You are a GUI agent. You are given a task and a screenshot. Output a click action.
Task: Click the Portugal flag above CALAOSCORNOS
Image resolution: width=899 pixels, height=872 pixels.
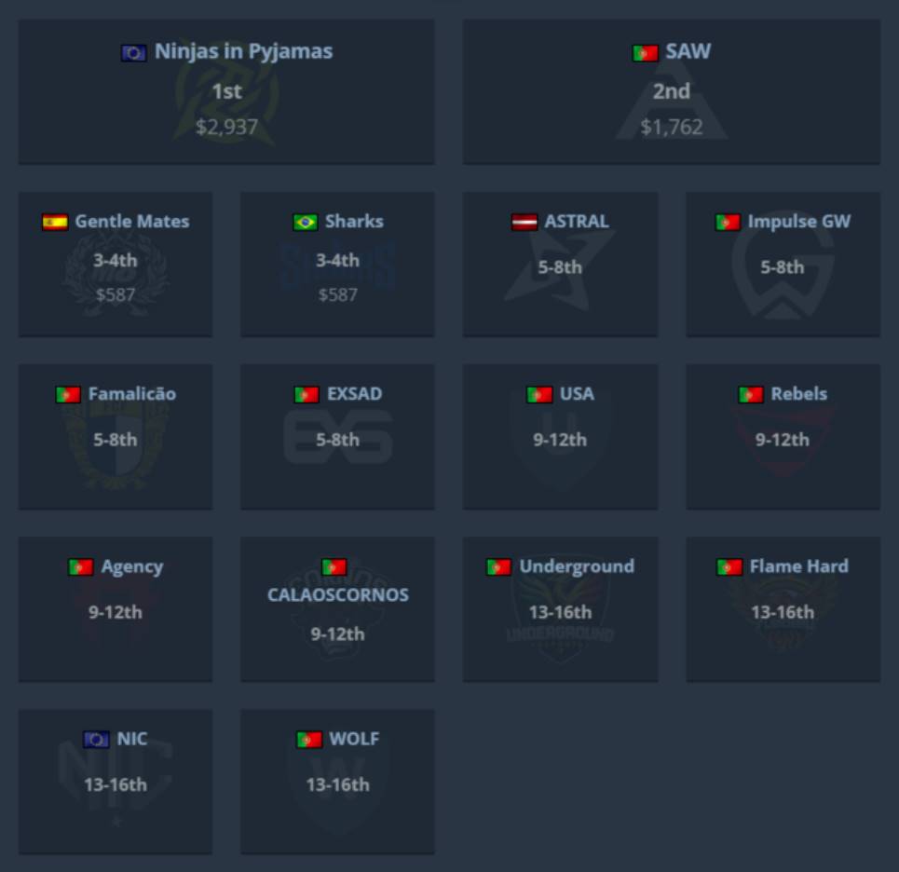point(334,567)
